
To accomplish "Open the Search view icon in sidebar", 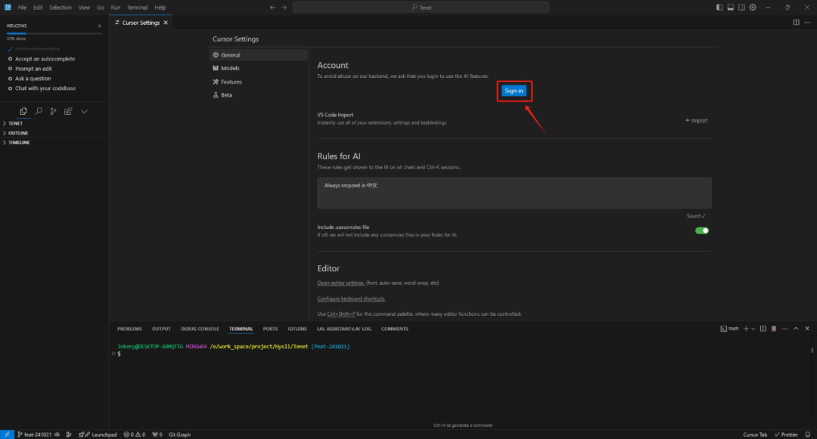I will coord(39,111).
